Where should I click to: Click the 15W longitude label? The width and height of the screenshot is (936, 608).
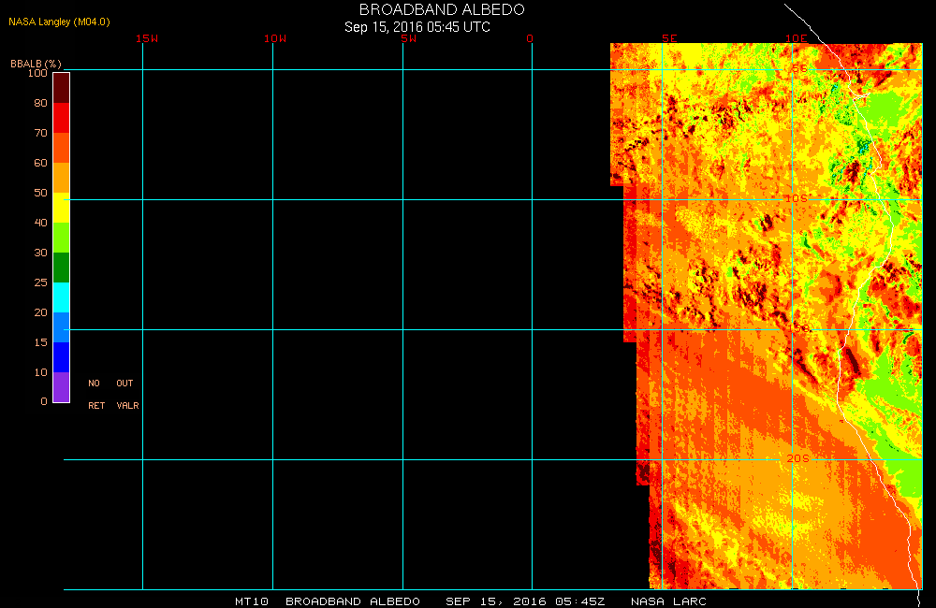146,38
